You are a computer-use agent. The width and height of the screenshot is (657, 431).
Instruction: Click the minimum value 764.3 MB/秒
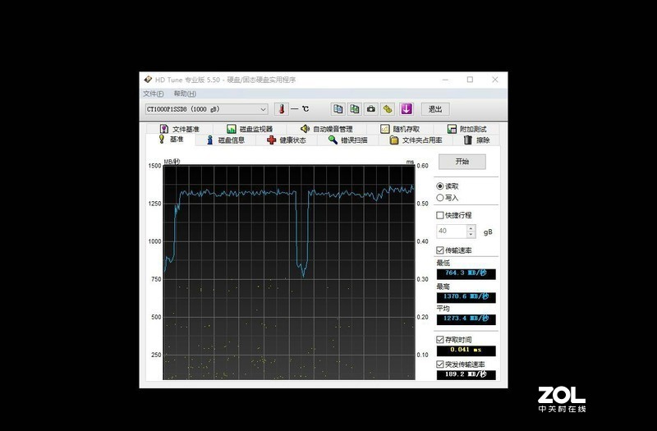[466, 273]
